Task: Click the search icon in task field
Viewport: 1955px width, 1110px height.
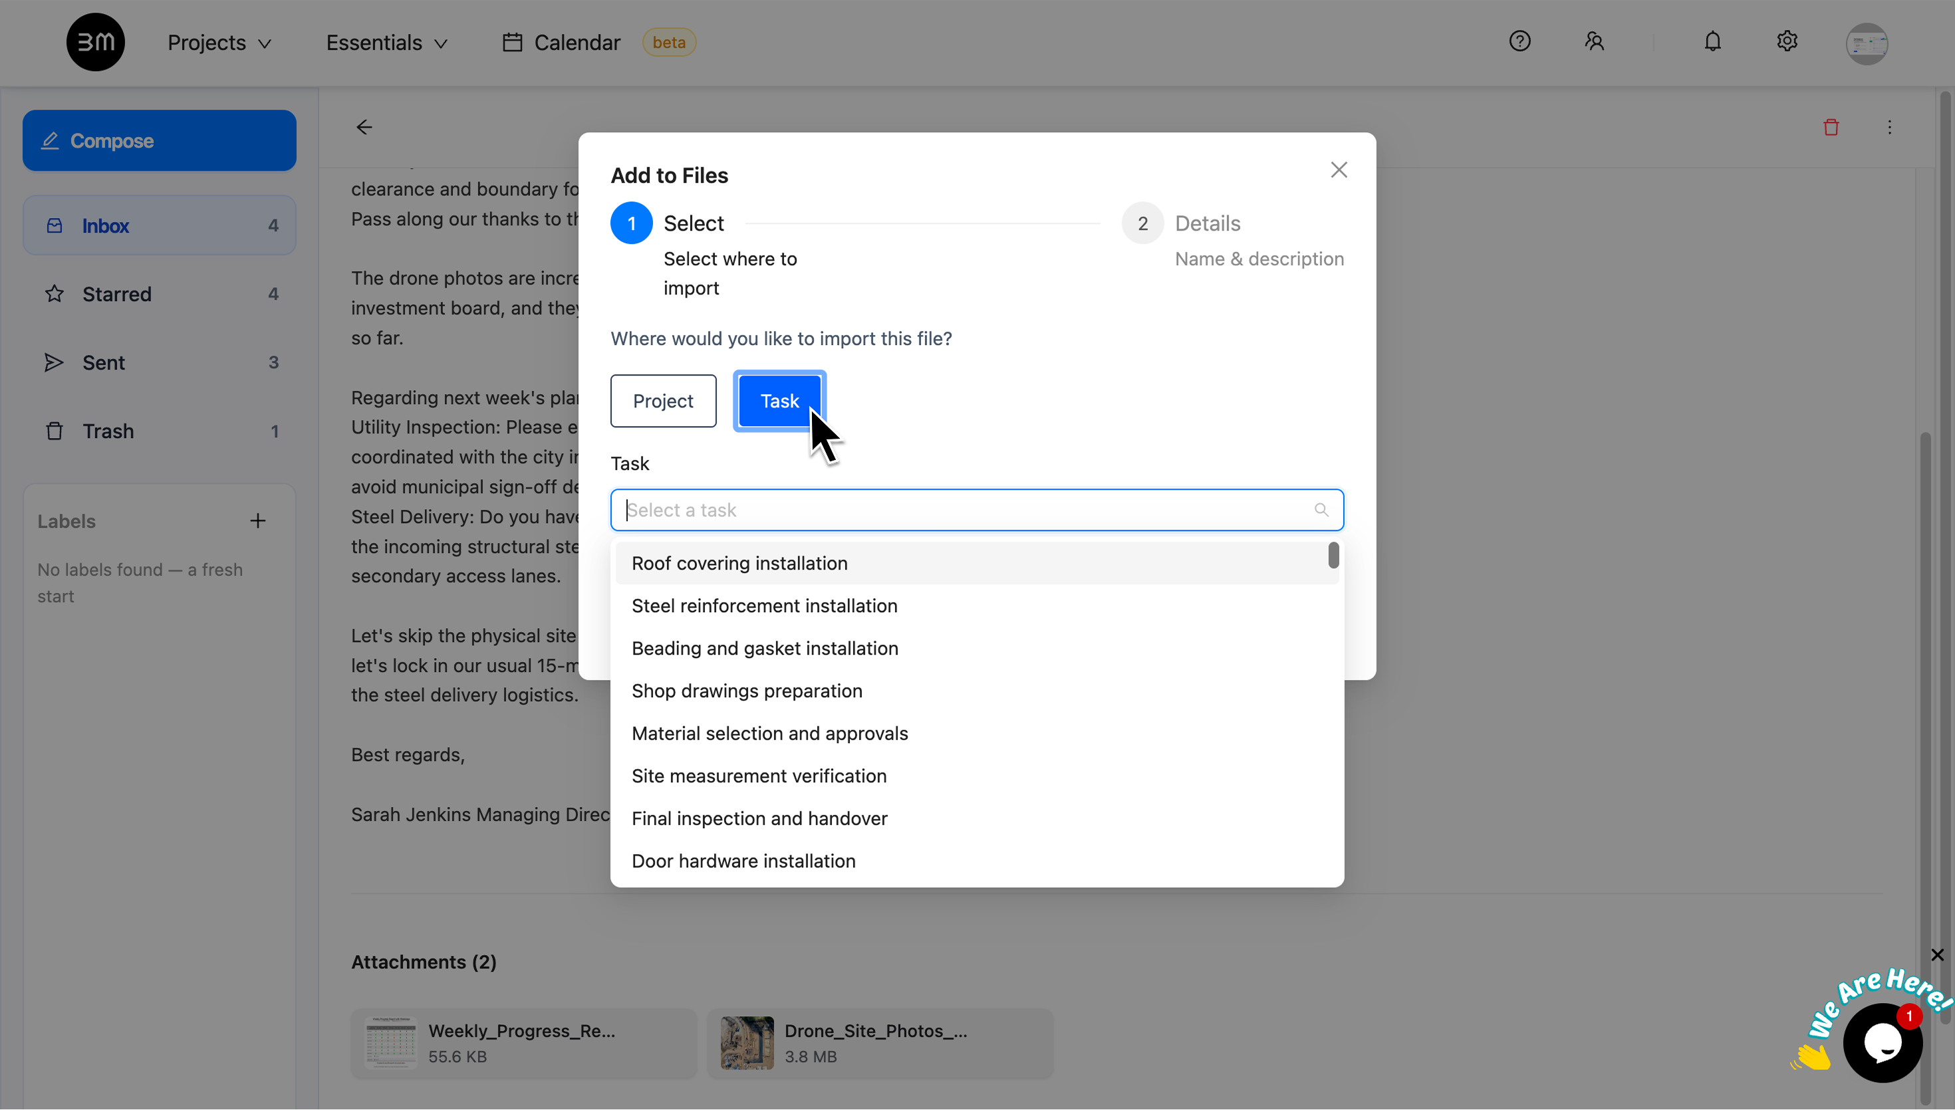Action: pyautogui.click(x=1321, y=510)
